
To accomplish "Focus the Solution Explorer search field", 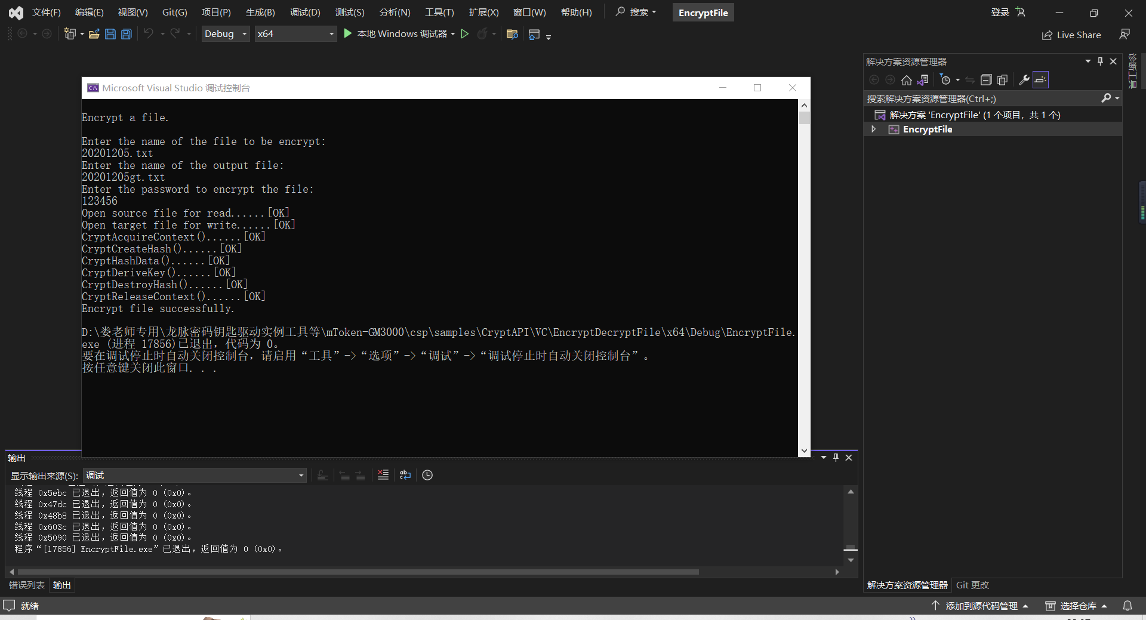I will pos(982,98).
